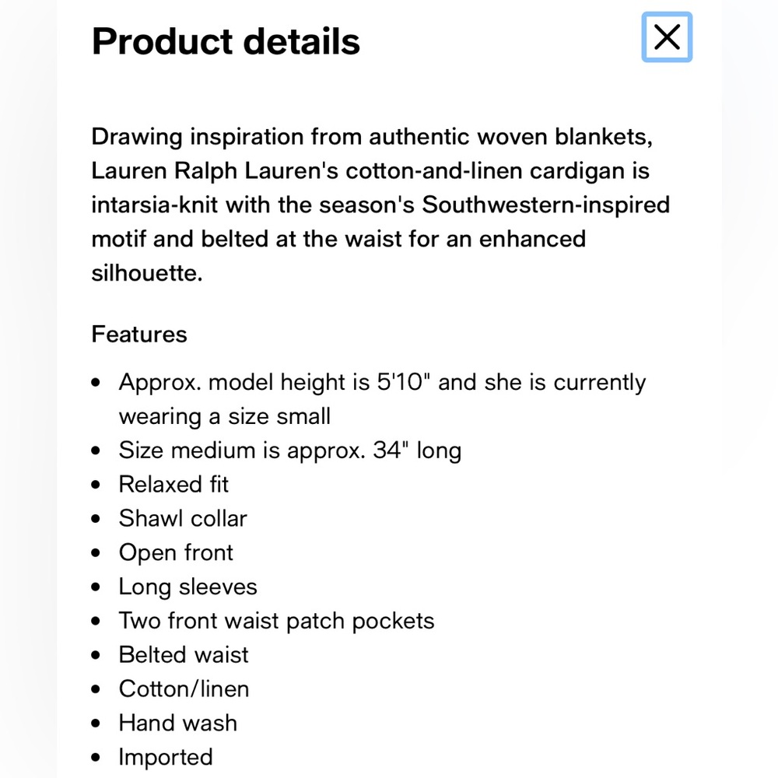The width and height of the screenshot is (778, 778).
Task: Select the word Southwestern-inspired in description
Action: pyautogui.click(x=546, y=205)
